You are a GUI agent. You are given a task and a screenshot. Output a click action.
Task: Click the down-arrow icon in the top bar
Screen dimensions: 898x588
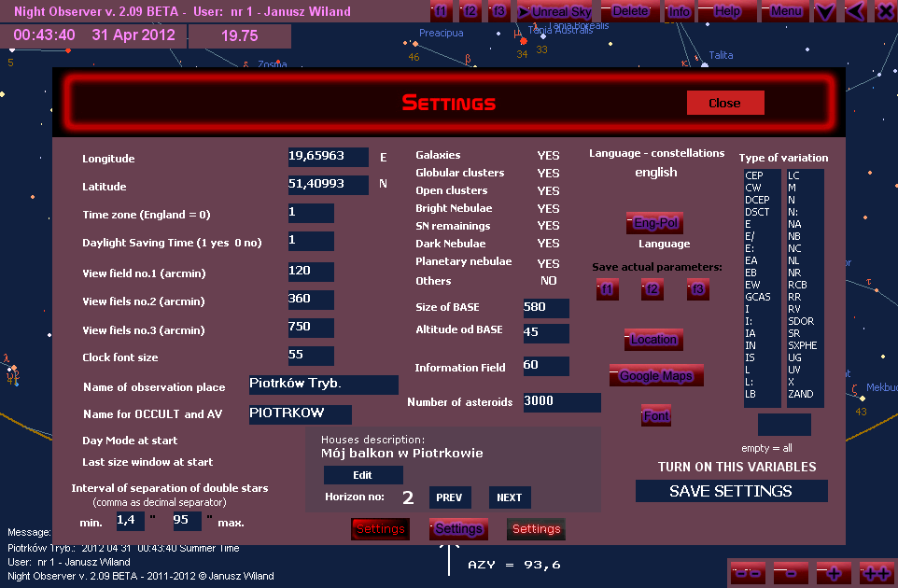pyautogui.click(x=824, y=11)
